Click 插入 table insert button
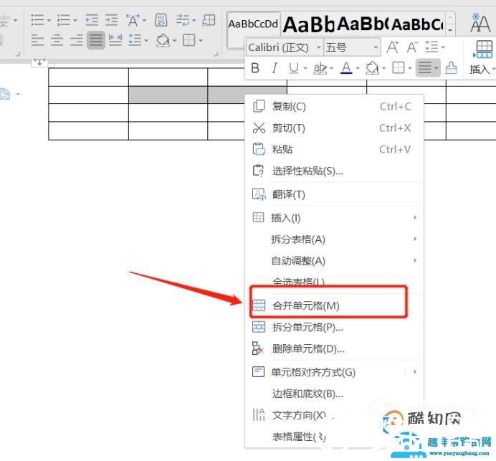 tap(482, 57)
